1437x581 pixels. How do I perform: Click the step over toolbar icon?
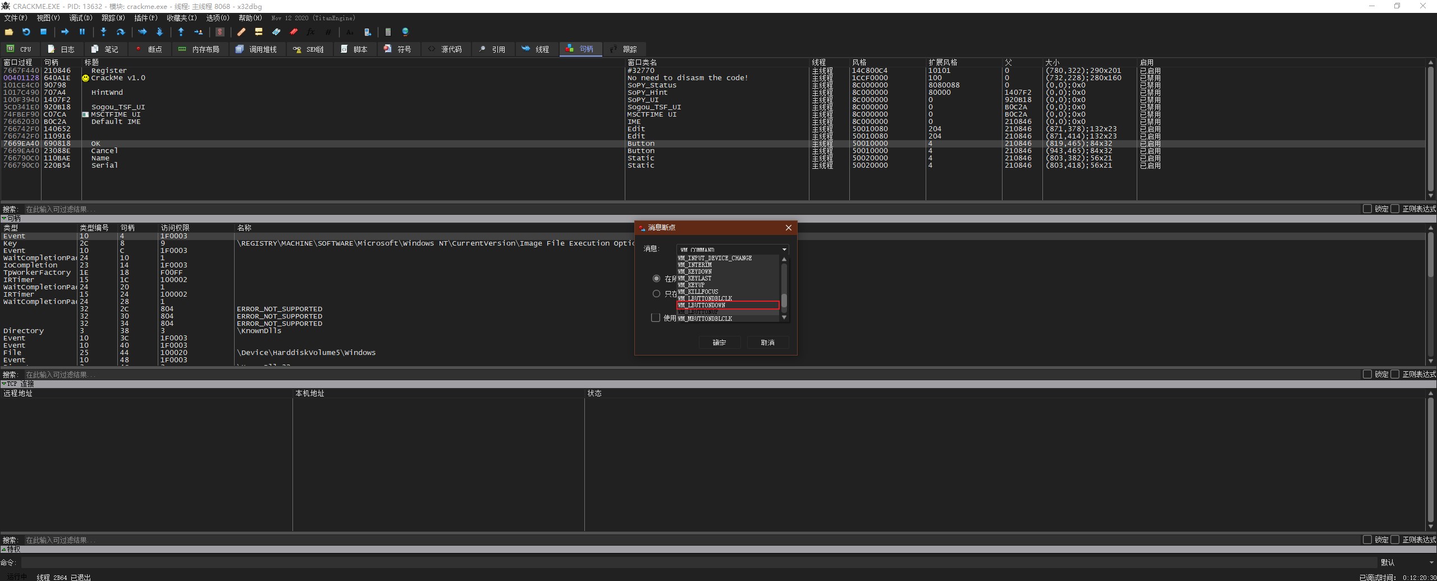click(120, 32)
